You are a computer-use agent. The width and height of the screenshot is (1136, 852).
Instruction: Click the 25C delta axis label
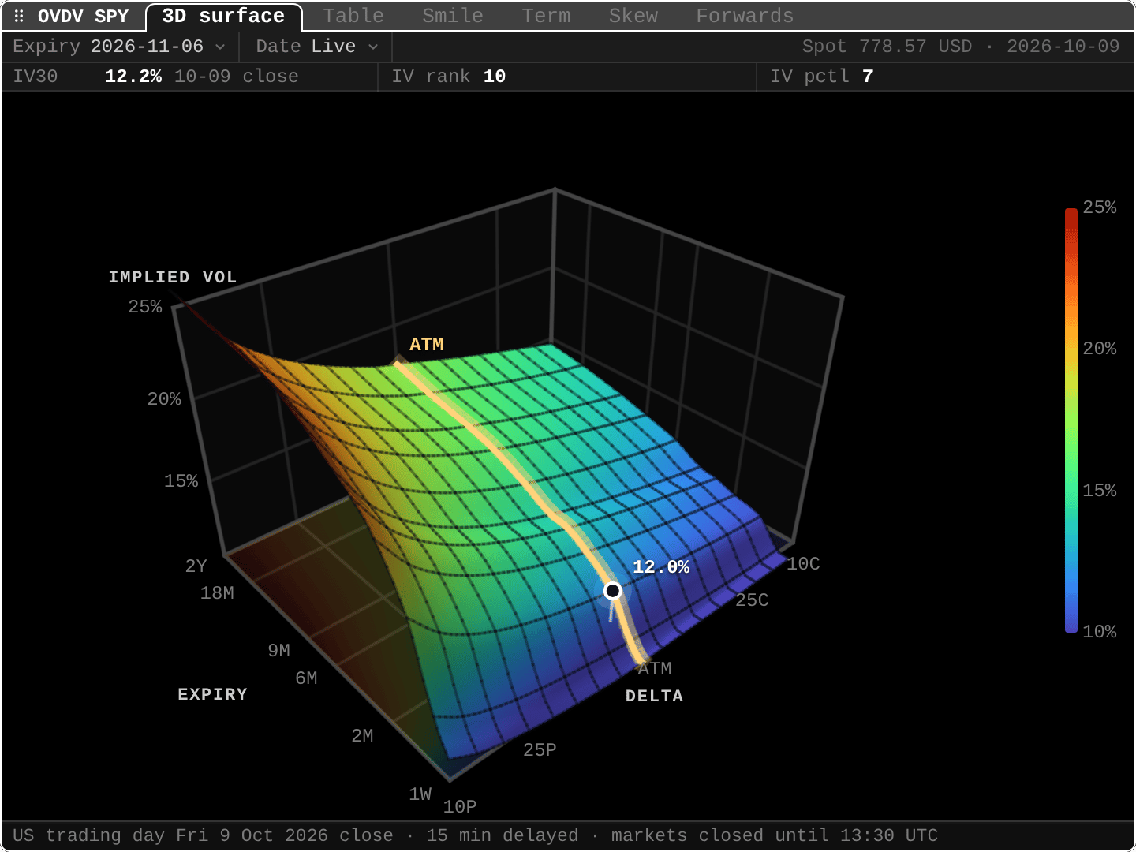[752, 600]
